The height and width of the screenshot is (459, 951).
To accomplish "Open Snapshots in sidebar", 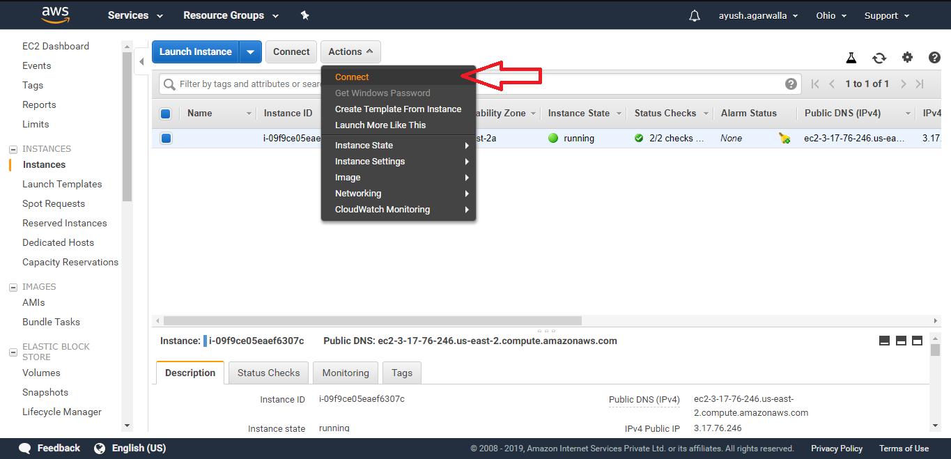I will 45,392.
